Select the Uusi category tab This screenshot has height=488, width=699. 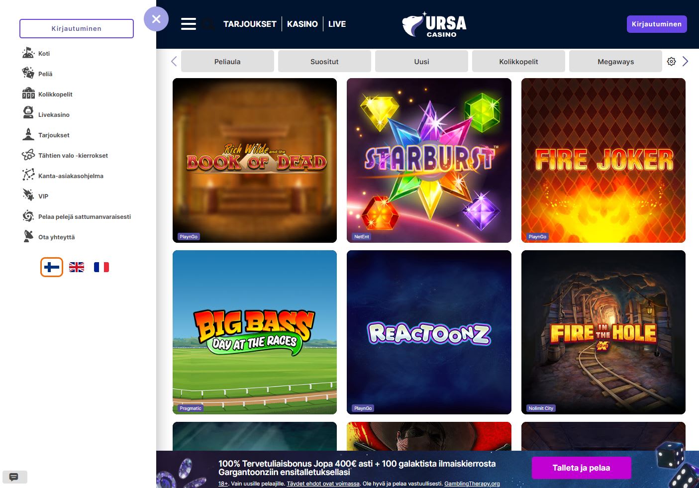click(421, 61)
